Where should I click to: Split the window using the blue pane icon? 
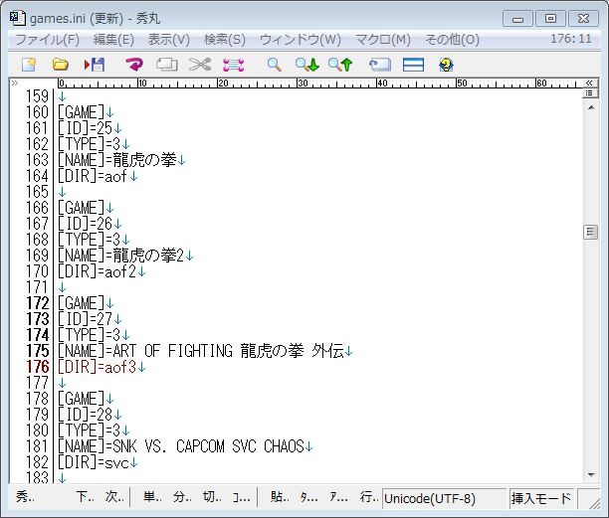(x=413, y=65)
